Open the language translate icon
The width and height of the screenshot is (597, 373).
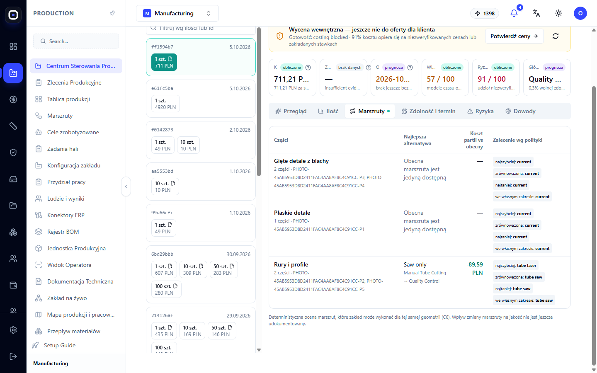click(x=536, y=13)
